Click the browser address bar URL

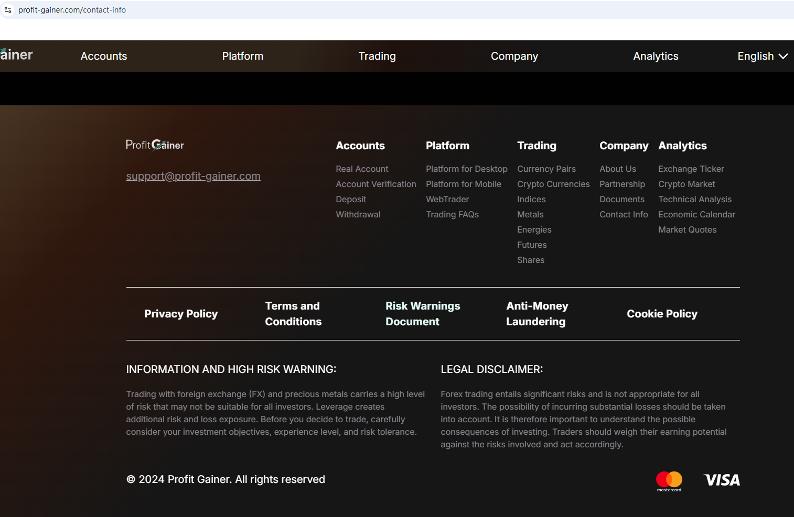(72, 10)
